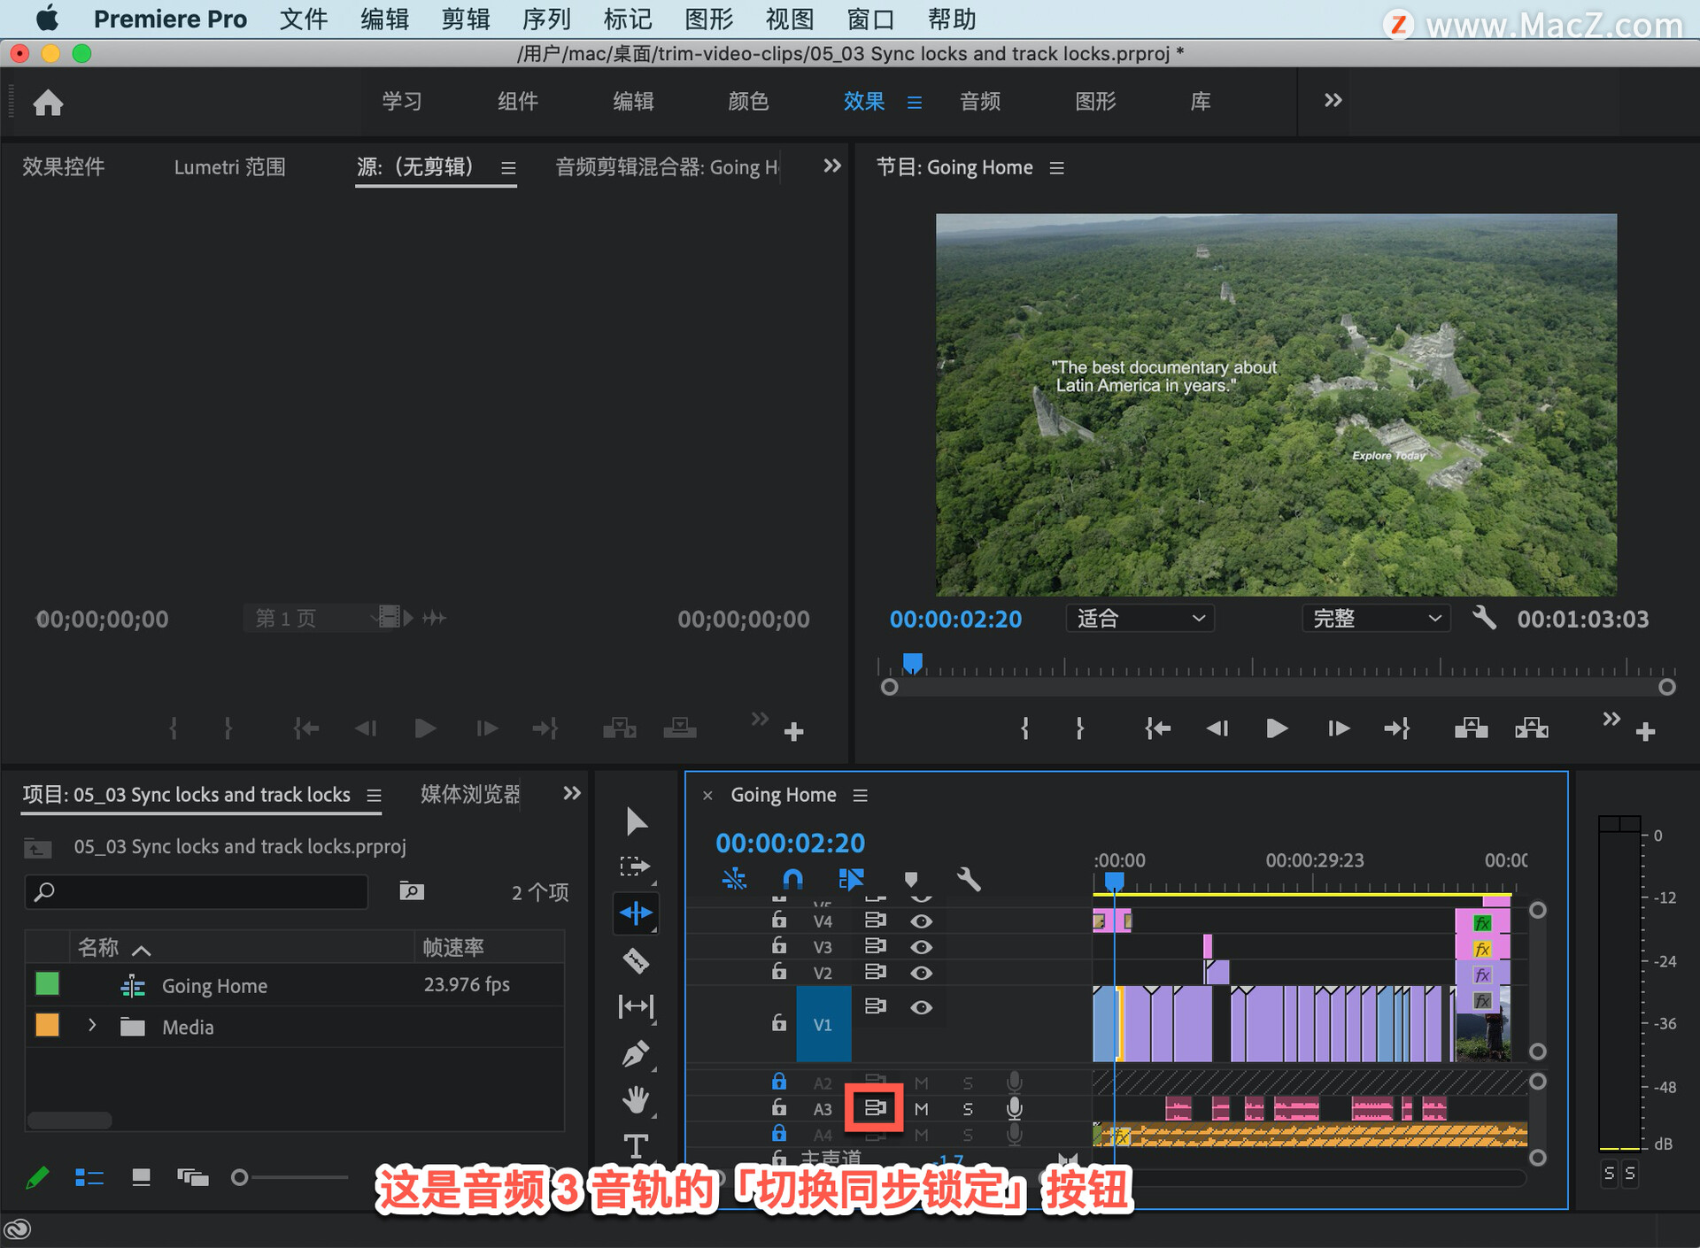Go to Out point in Program monitor
Viewport: 1700px width, 1248px height.
point(1397,728)
